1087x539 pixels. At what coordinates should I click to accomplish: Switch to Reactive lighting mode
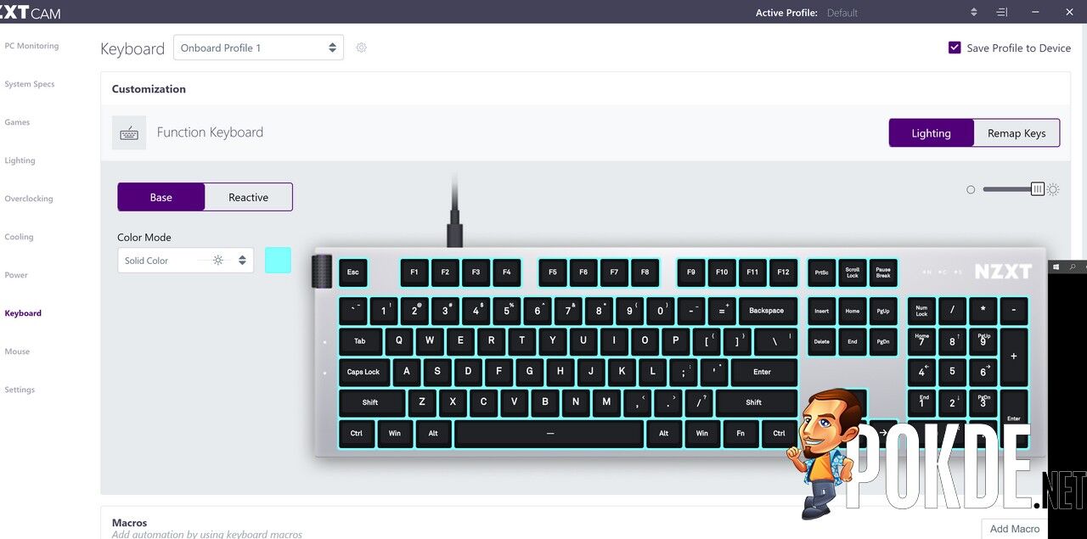coord(249,197)
